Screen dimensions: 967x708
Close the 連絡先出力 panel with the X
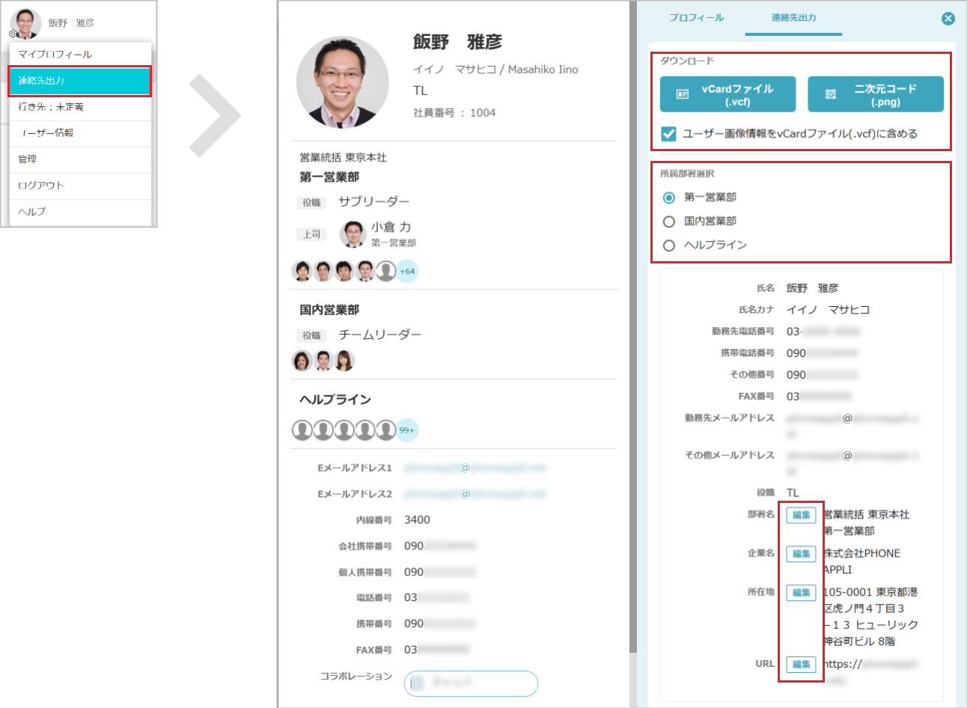[x=948, y=19]
